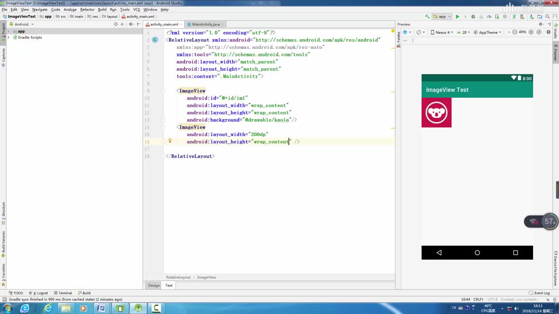Open the TODO tool window
Viewport: 559px width, 314px height.
click(x=16, y=293)
